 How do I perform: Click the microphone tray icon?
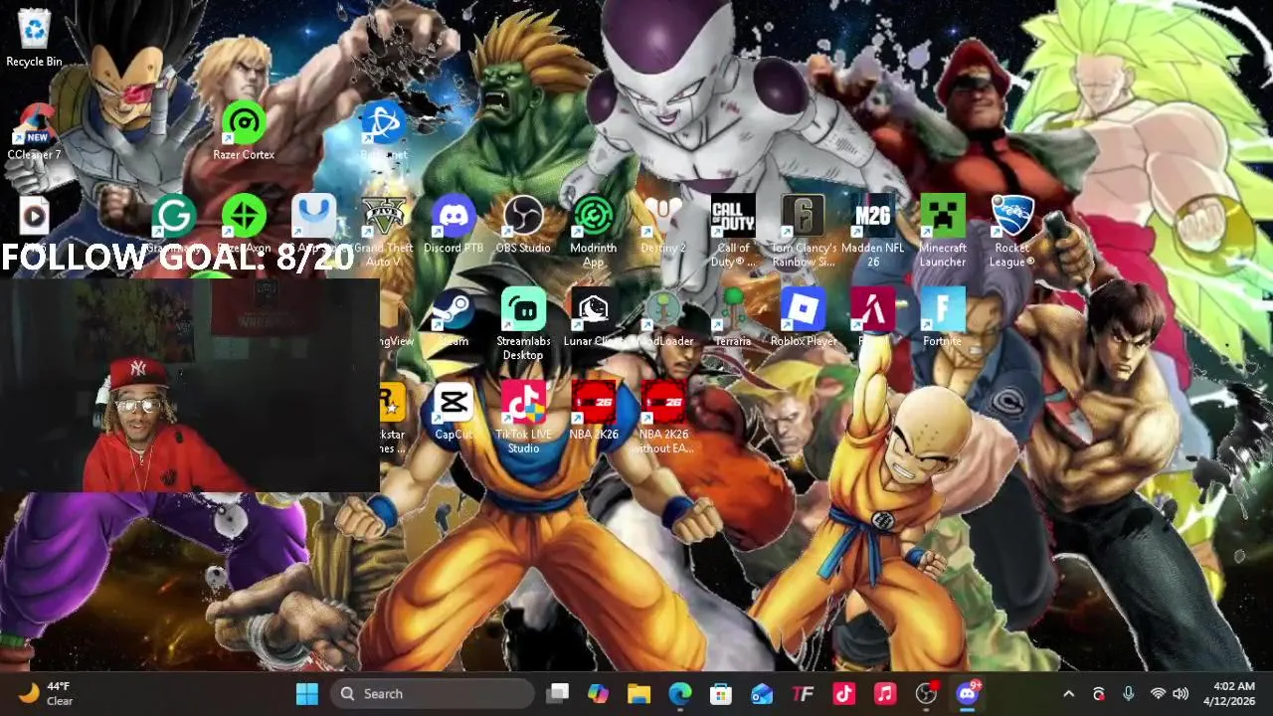point(1128,694)
